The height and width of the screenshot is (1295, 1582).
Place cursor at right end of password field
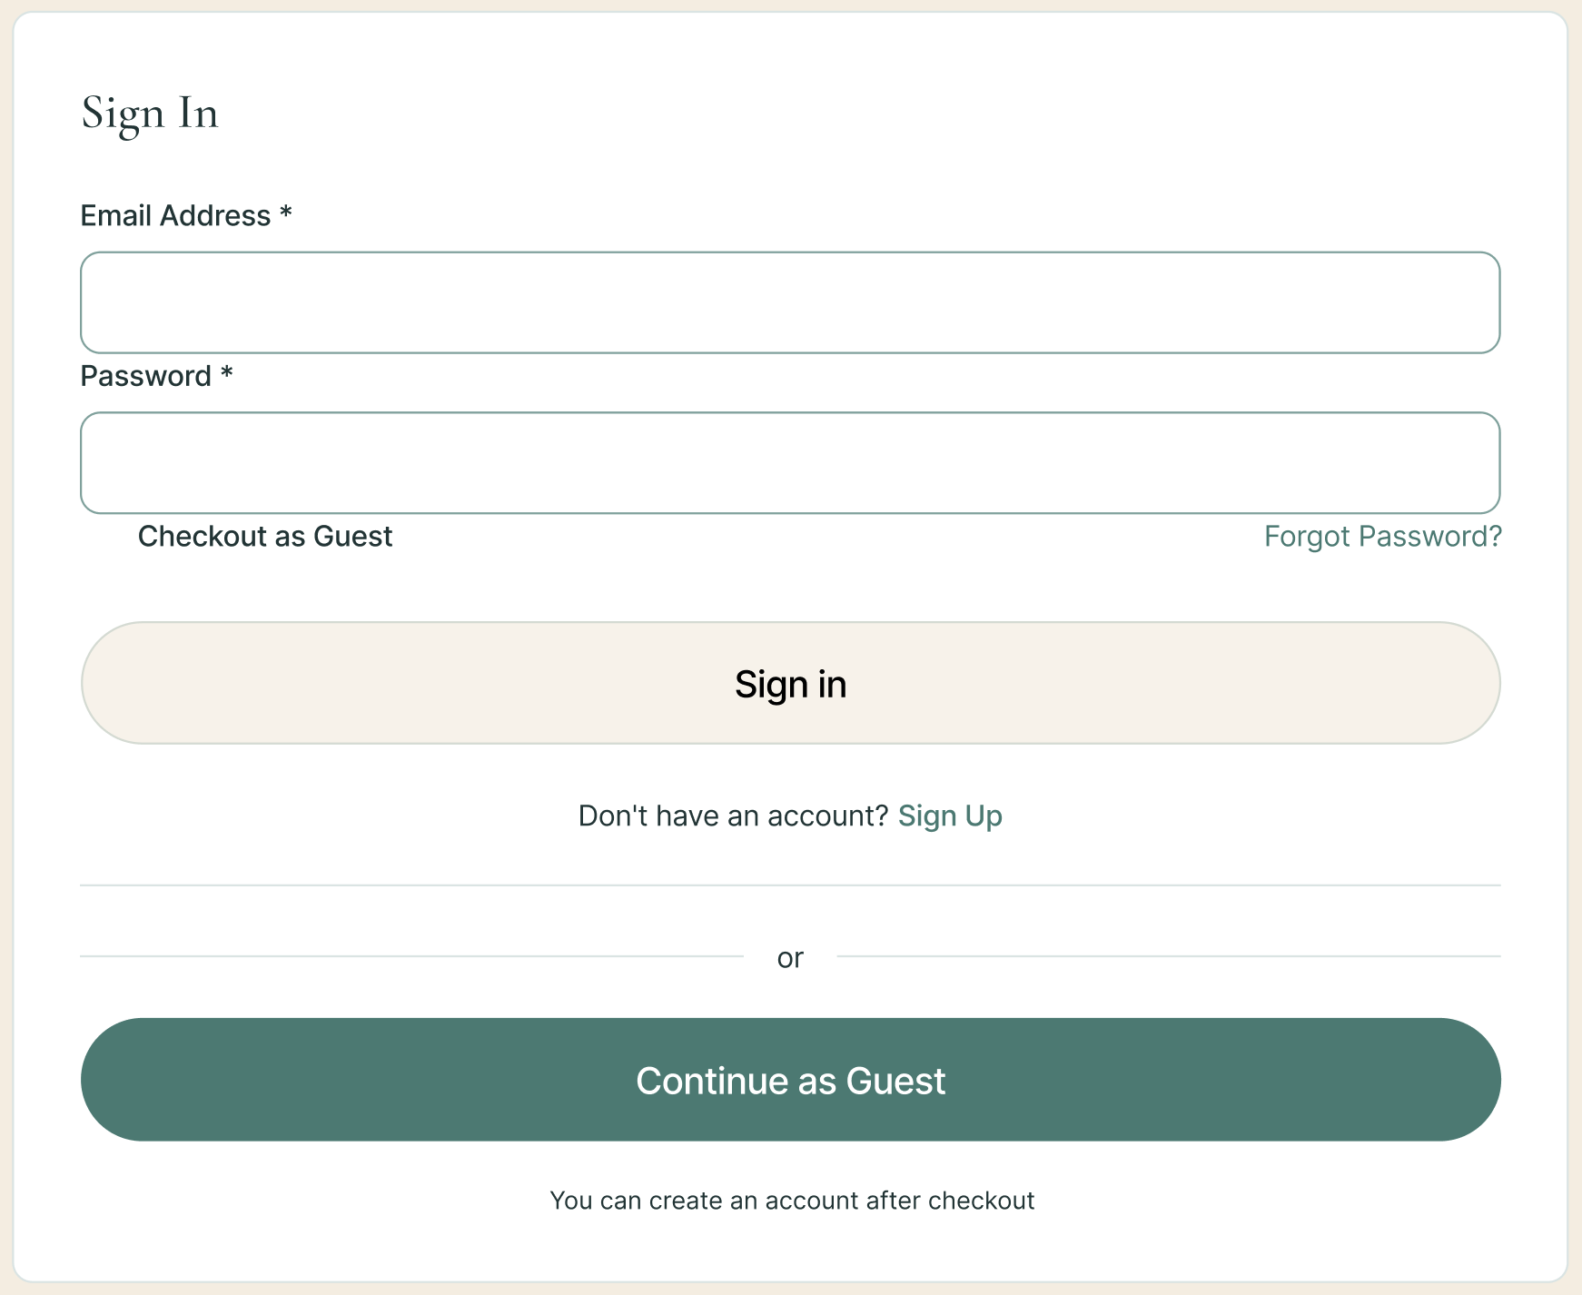[1480, 463]
